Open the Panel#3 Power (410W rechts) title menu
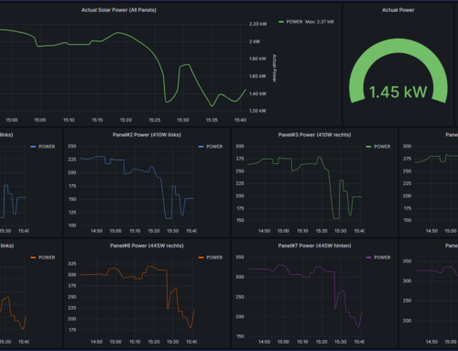The image size is (458, 351). [314, 135]
